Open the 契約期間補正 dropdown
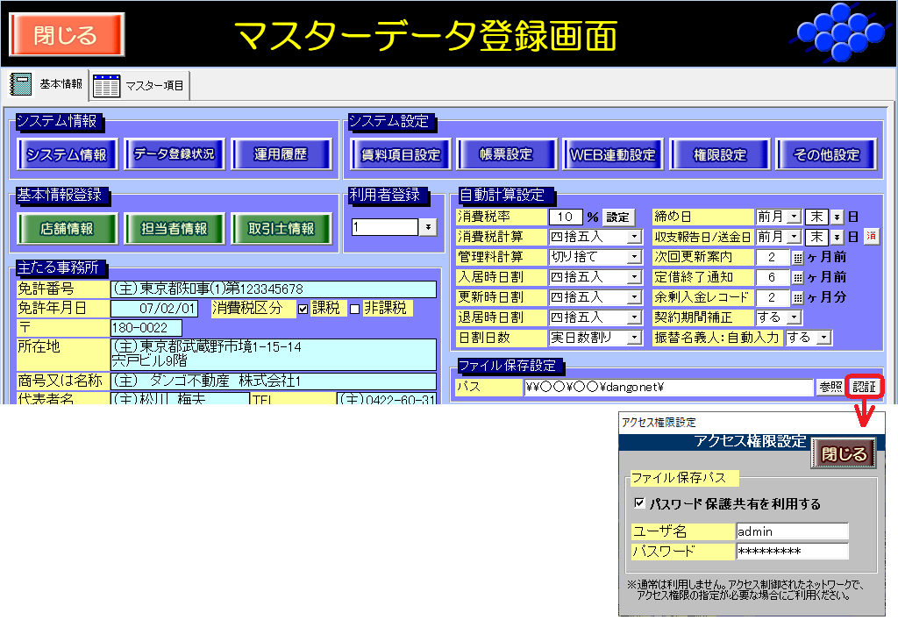This screenshot has height=620, width=898. click(794, 317)
